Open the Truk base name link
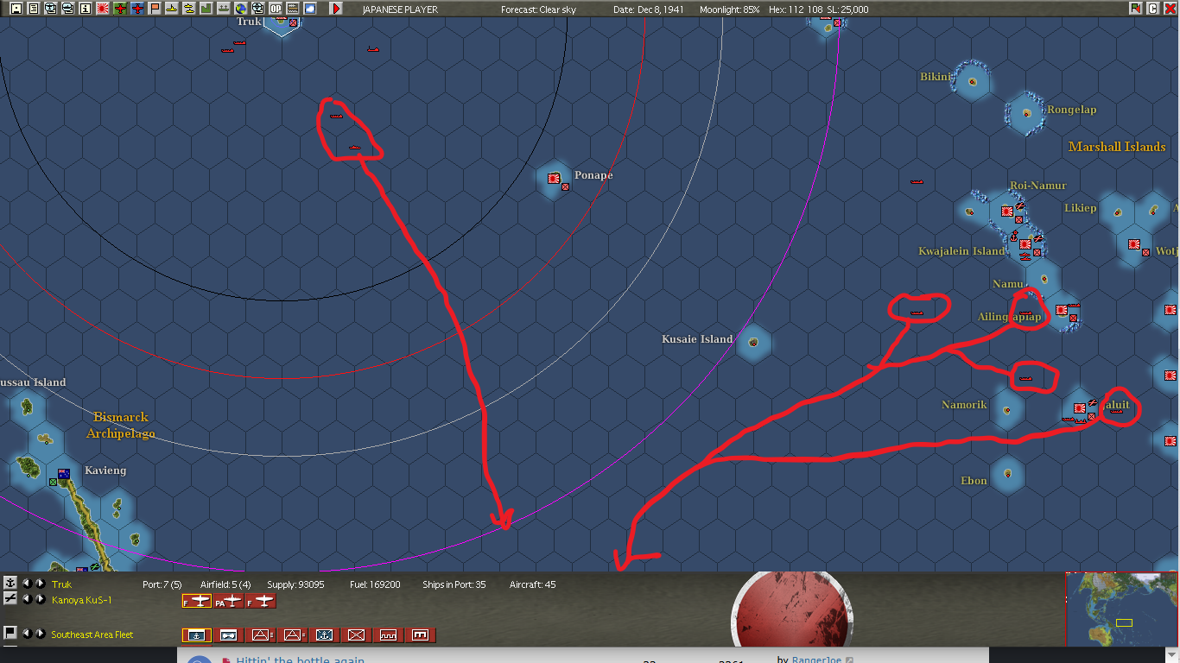 62,584
